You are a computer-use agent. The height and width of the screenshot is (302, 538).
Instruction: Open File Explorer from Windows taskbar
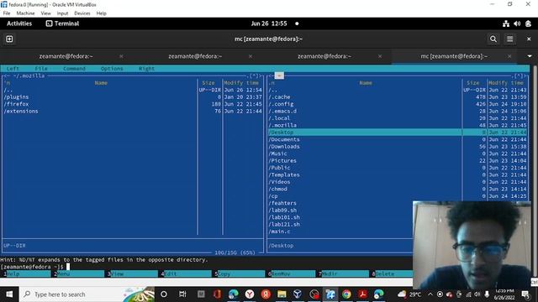[x=282, y=294]
